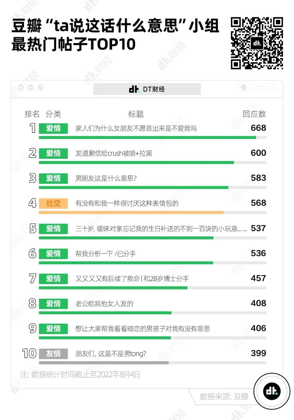The height and width of the screenshot is (420, 294).
Task: Click the record-circle icon in mock toolbar
Action: click(x=244, y=87)
